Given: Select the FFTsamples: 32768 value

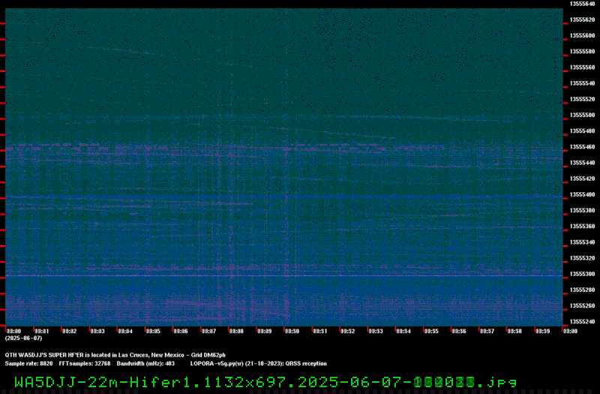Looking at the screenshot, I should pos(85,363).
